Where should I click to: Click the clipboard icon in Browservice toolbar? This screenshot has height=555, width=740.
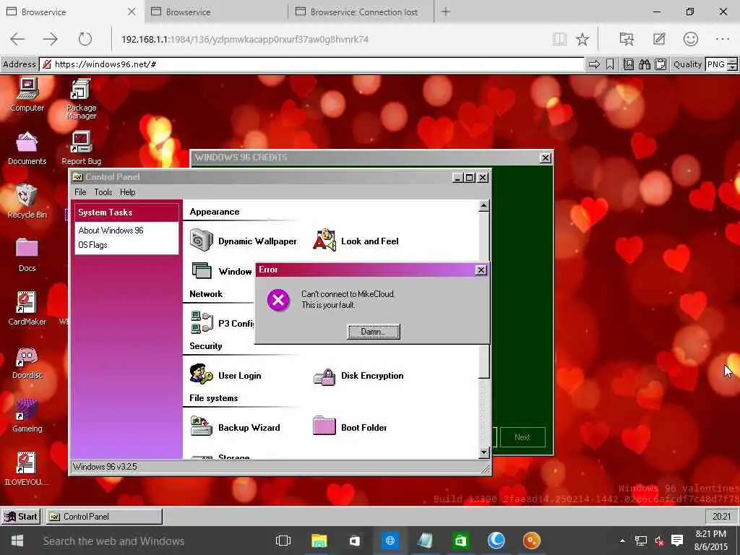661,64
